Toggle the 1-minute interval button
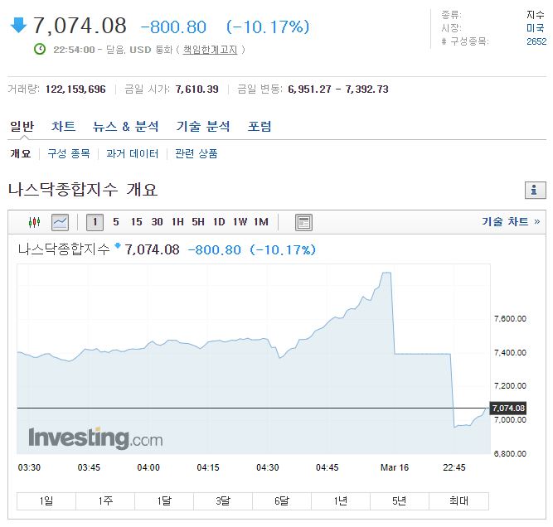The image size is (553, 527). [x=95, y=222]
